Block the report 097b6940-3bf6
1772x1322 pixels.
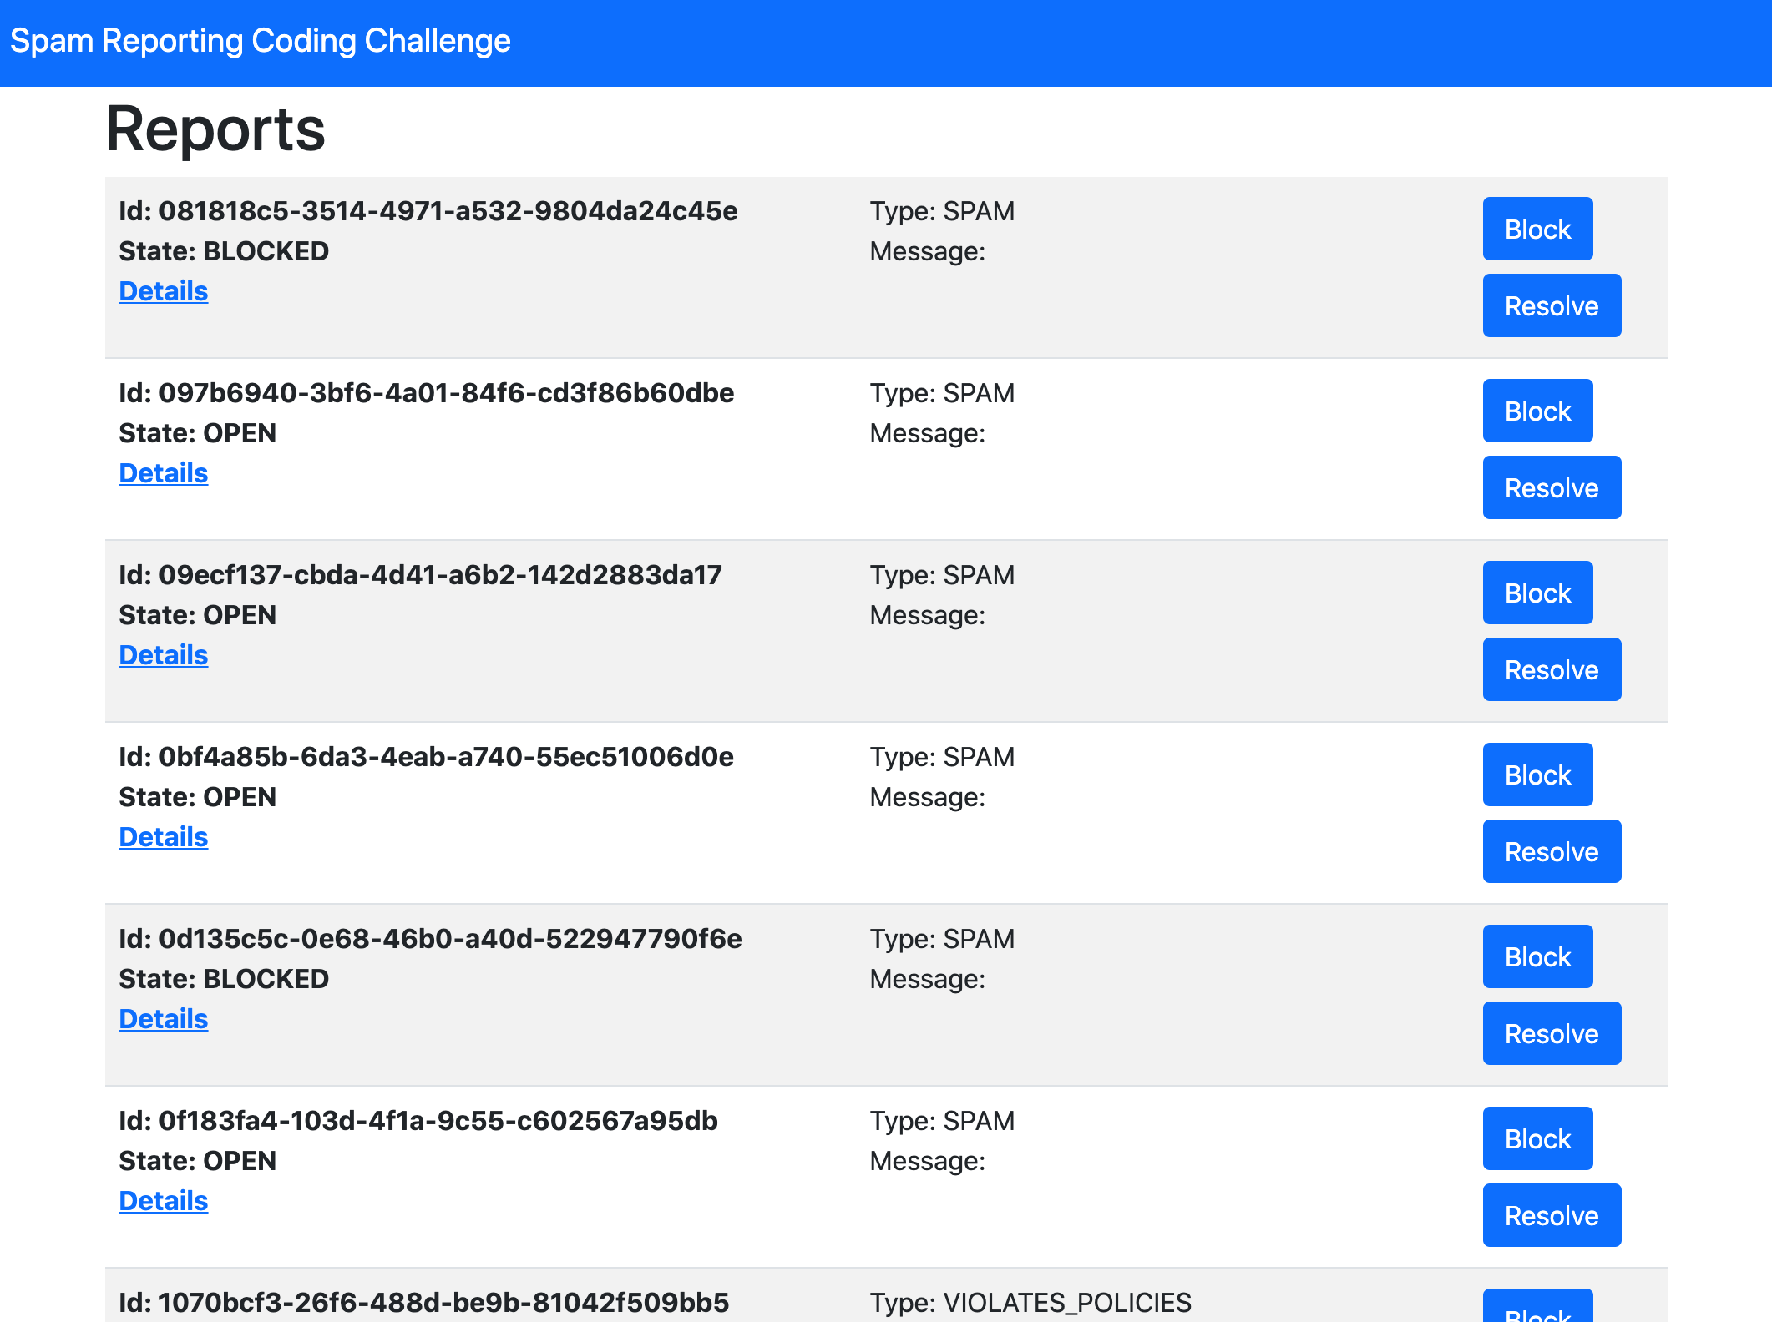click(1537, 411)
